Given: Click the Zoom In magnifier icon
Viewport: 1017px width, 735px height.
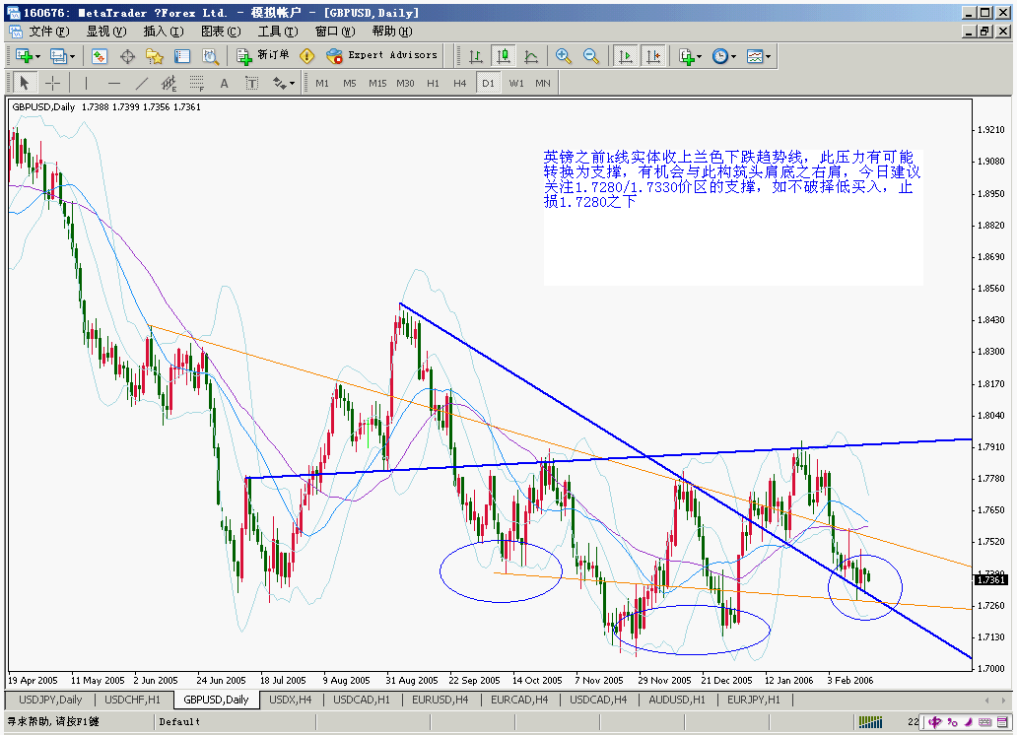Looking at the screenshot, I should 563,56.
